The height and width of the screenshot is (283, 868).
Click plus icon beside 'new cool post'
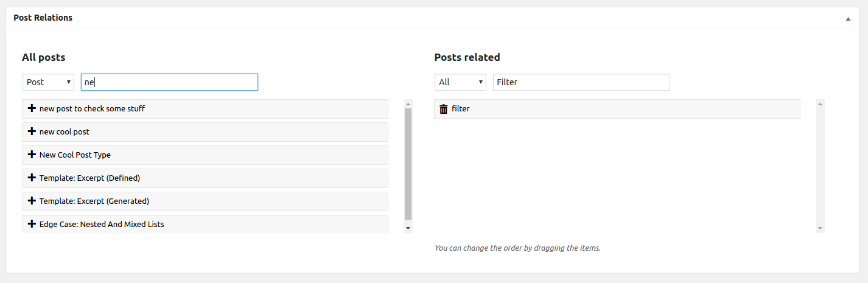point(32,131)
